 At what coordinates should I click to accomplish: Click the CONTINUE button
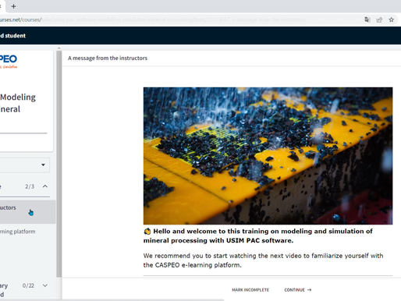(298, 290)
